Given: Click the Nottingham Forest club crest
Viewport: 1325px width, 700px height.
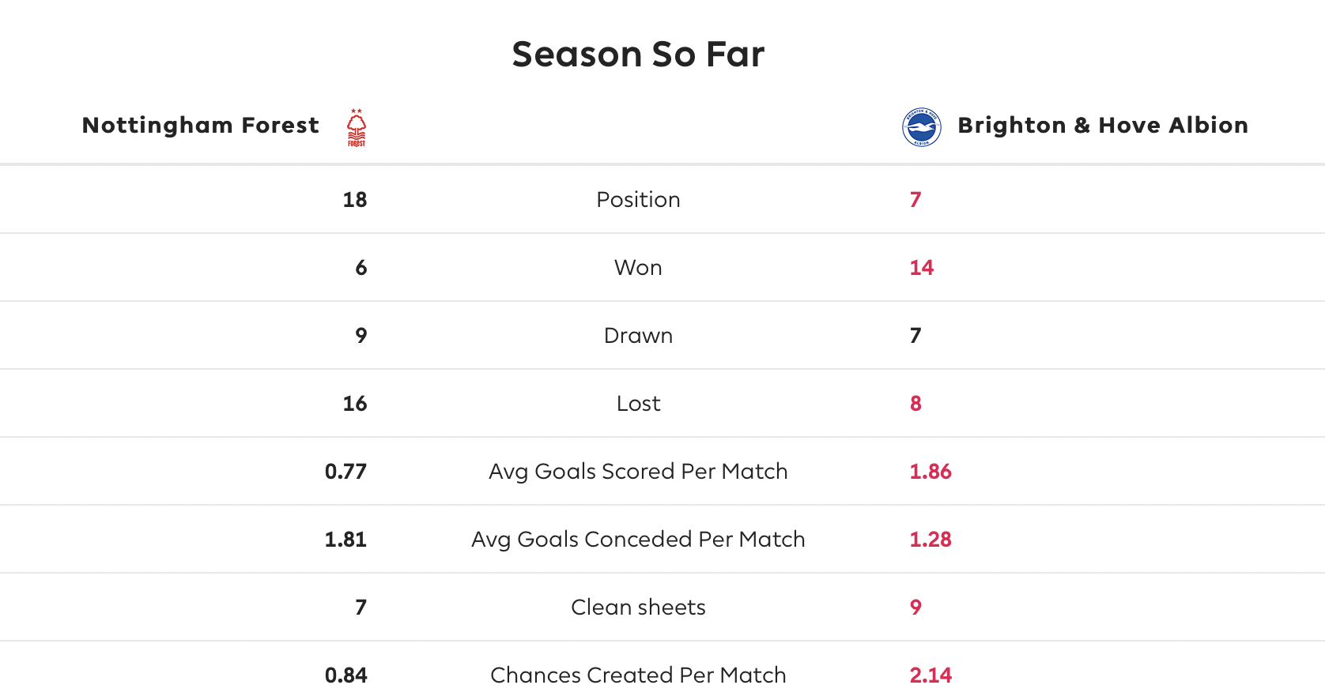Looking at the screenshot, I should pos(357,127).
